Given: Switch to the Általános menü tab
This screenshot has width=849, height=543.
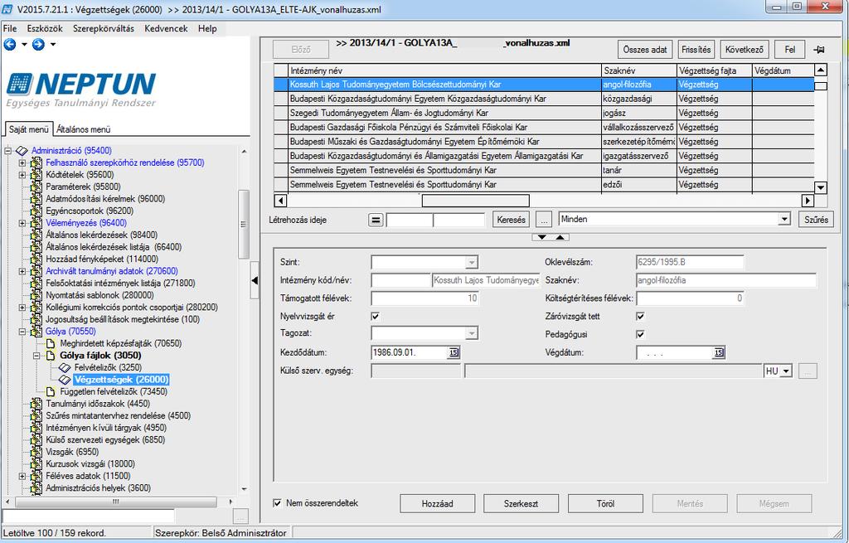Looking at the screenshot, I should click(x=84, y=129).
